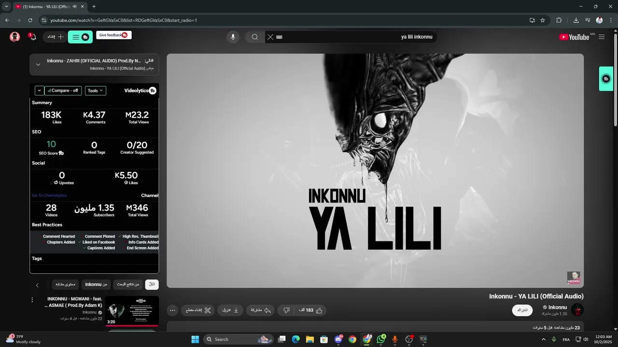
Task: Collapse Videolytics panel with arrow button
Action: pyautogui.click(x=39, y=91)
